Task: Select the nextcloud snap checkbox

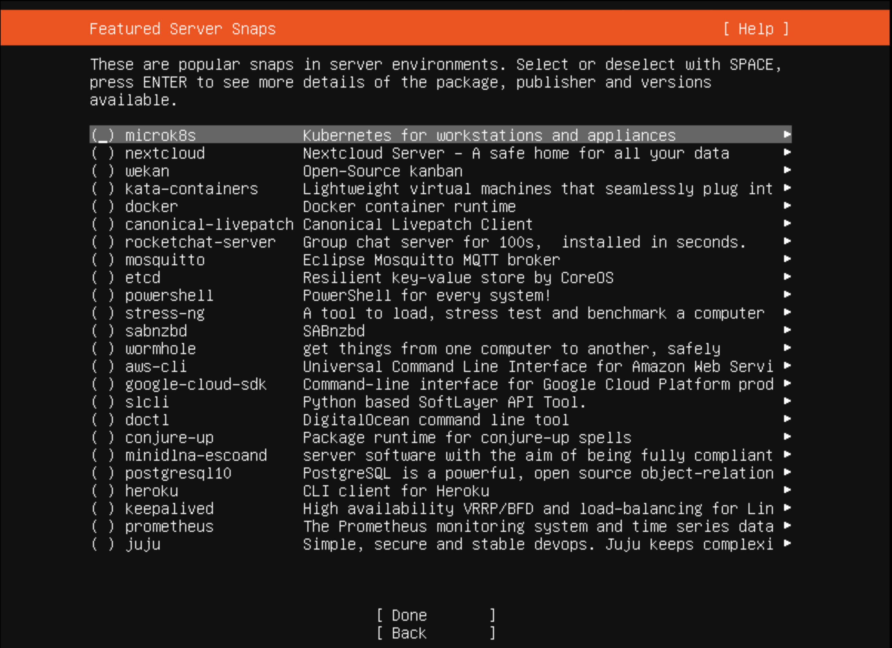Action: pos(103,153)
